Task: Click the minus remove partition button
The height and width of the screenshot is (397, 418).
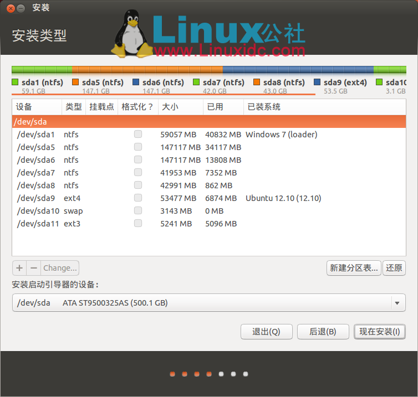Action: click(34, 268)
